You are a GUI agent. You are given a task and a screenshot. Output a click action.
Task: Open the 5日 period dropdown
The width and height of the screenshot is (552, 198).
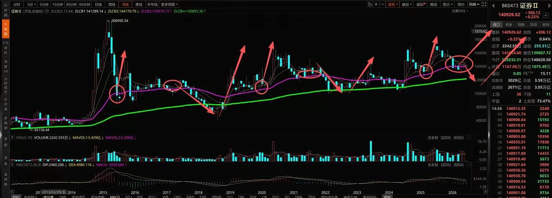tap(31, 4)
